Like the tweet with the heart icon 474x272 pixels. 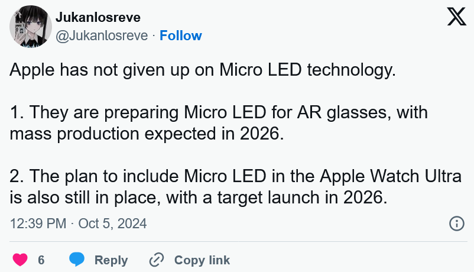(x=20, y=260)
